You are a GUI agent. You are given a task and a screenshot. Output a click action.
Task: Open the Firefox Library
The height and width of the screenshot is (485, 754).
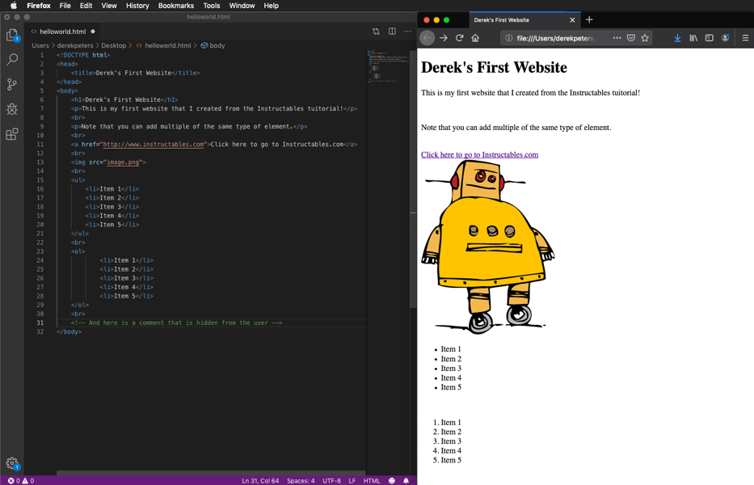(693, 38)
